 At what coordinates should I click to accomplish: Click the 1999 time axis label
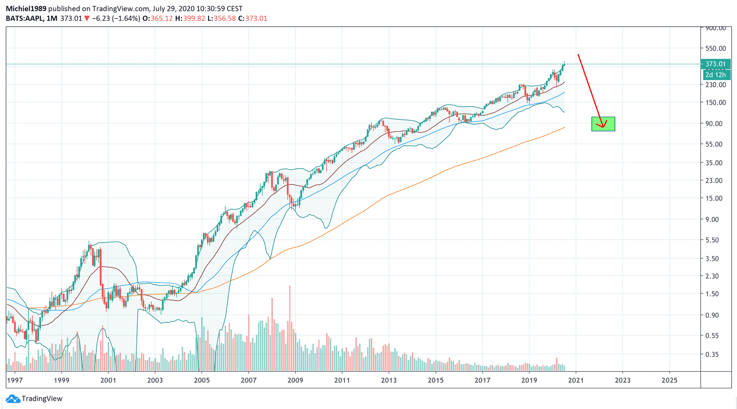pyautogui.click(x=62, y=380)
